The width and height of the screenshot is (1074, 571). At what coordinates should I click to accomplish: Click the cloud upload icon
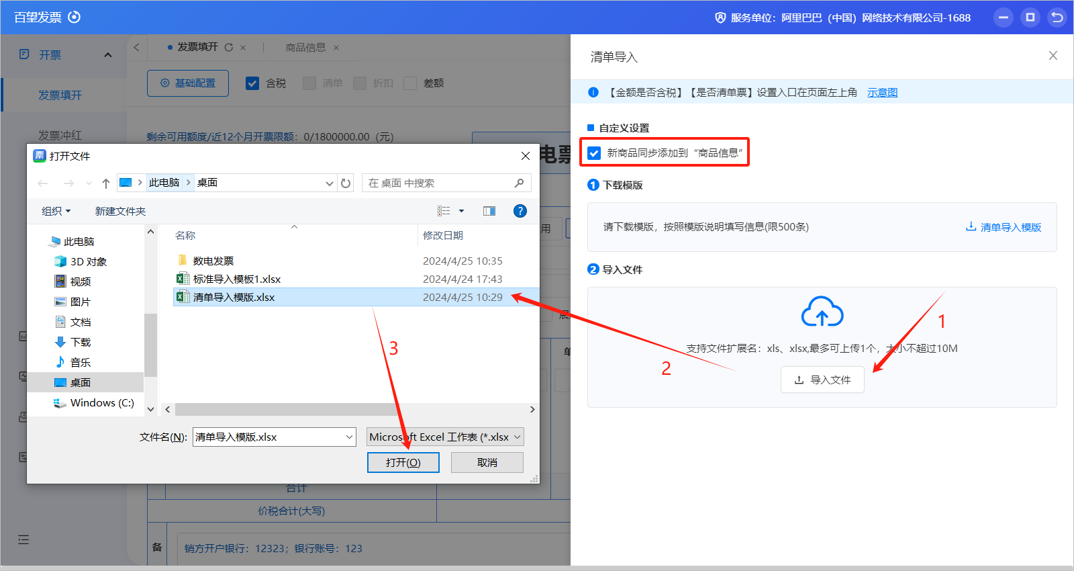click(822, 312)
